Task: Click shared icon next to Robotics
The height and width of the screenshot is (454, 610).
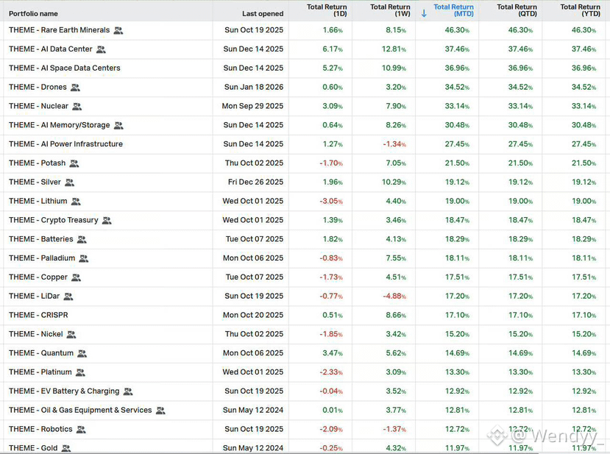Action: pos(81,430)
